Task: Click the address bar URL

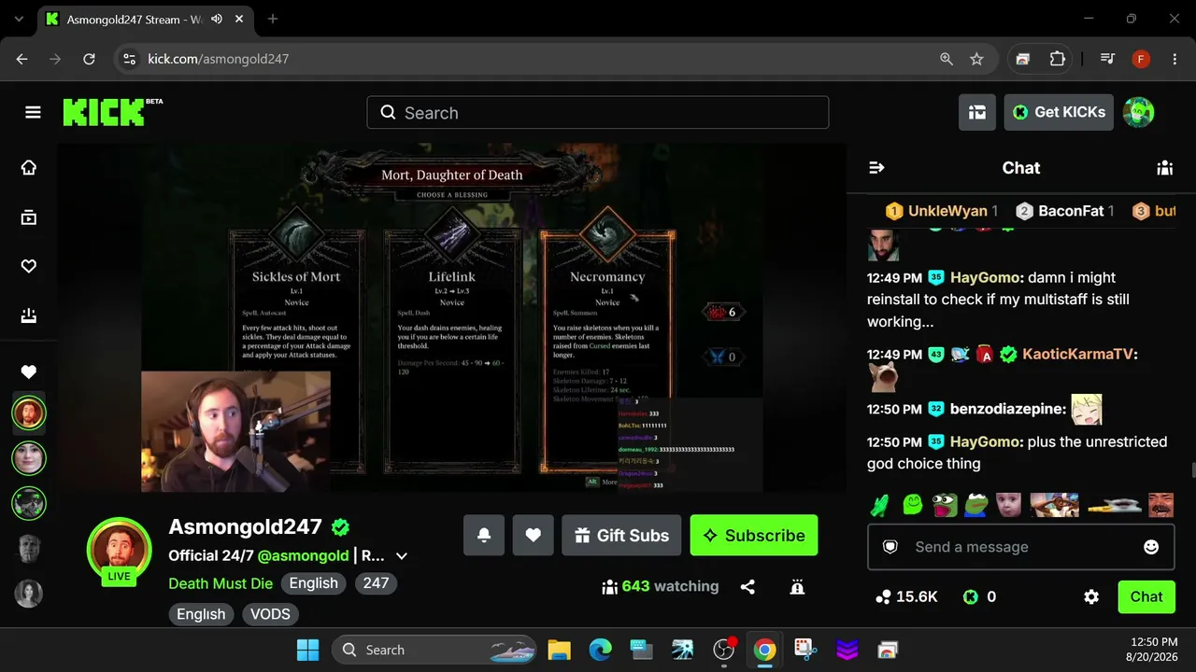Action: point(219,59)
